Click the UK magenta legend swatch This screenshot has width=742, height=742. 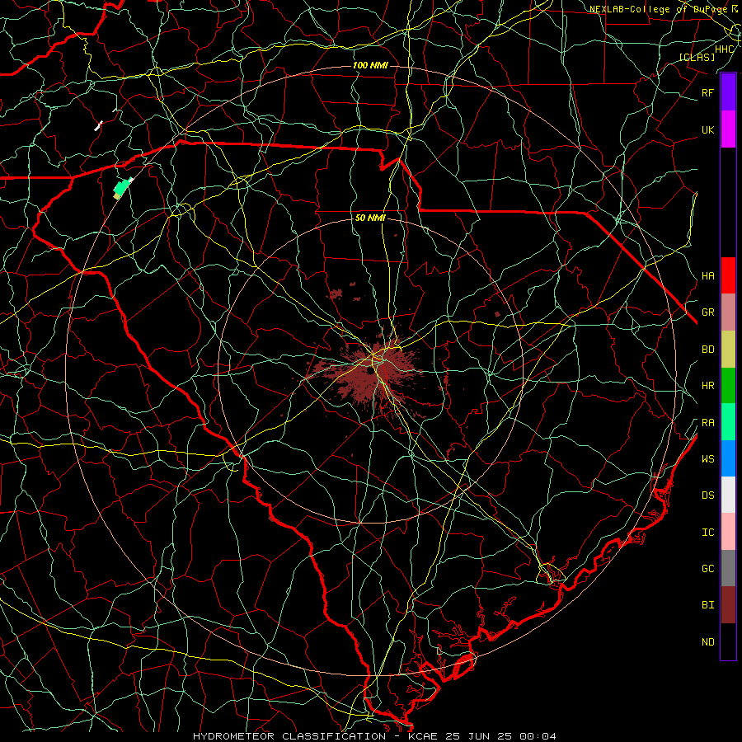tap(728, 129)
